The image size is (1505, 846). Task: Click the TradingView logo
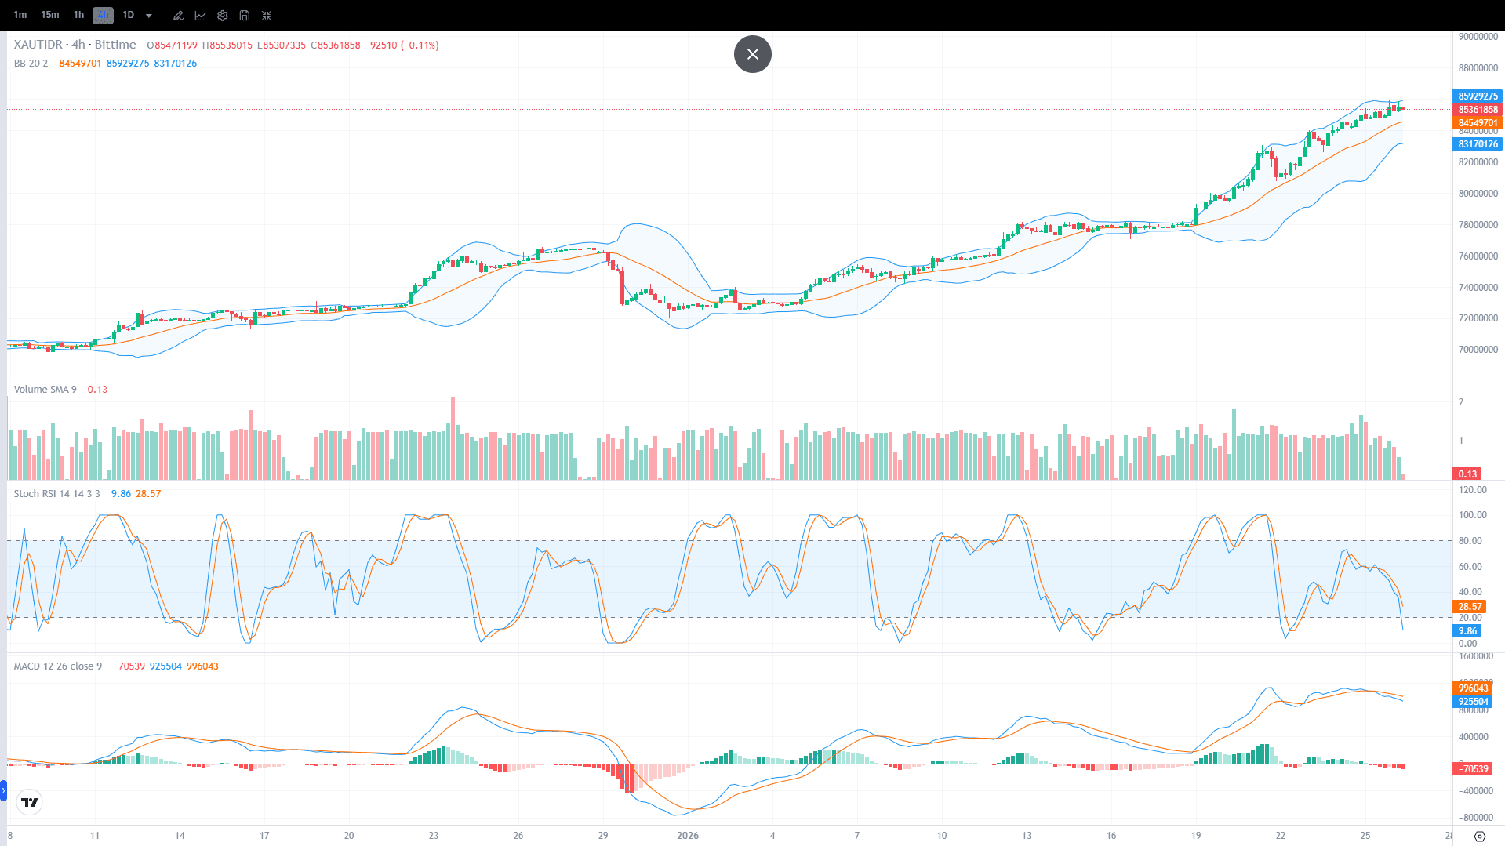[30, 802]
